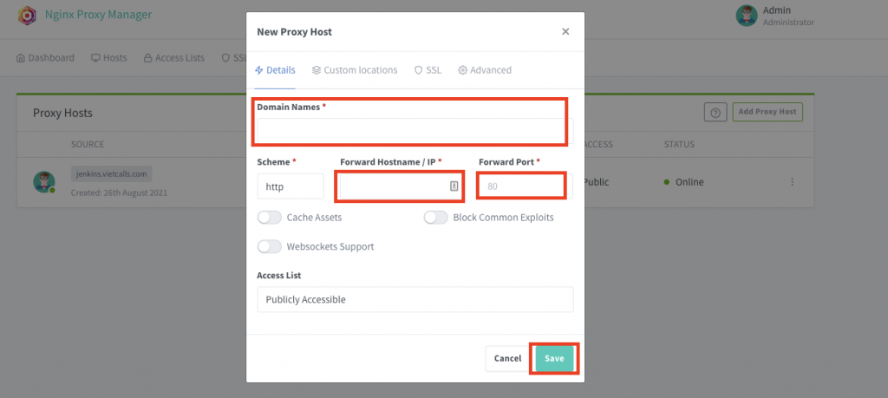This screenshot has width=888, height=398.
Task: Click the Admin user avatar
Action: click(x=746, y=16)
